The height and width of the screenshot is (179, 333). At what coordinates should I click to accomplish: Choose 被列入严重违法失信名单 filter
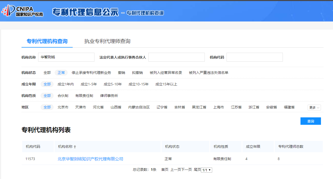coord(209,73)
